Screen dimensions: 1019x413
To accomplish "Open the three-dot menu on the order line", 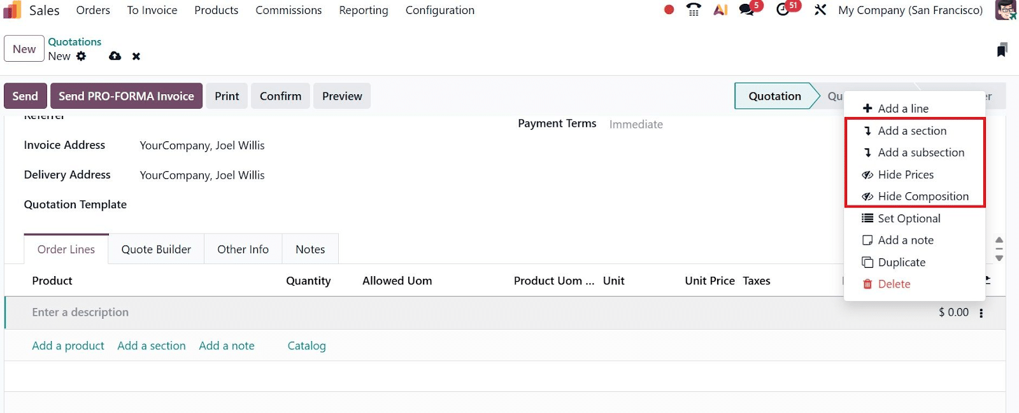I will click(x=981, y=313).
